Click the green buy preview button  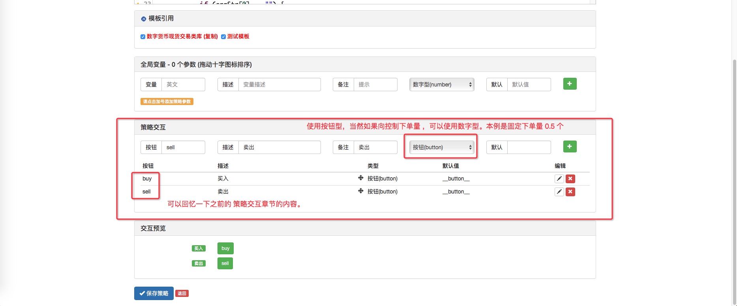225,248
